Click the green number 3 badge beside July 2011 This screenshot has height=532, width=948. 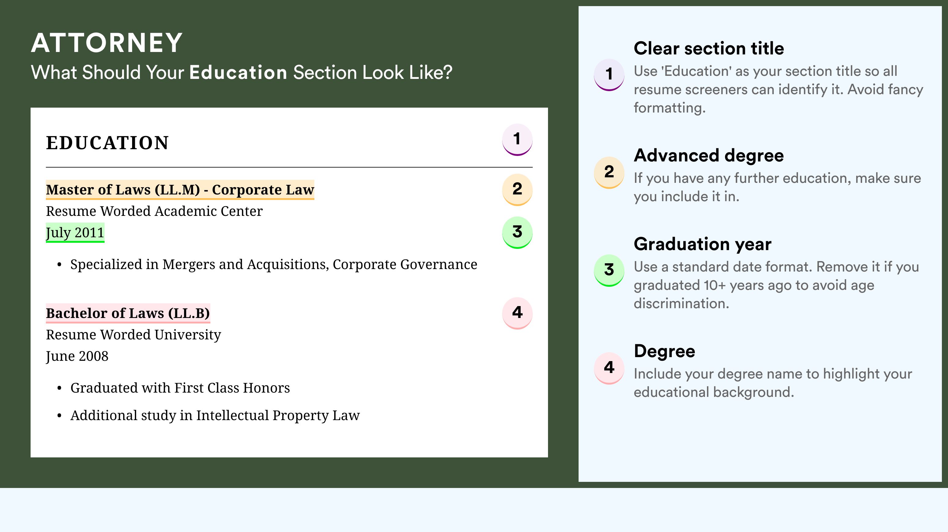517,232
